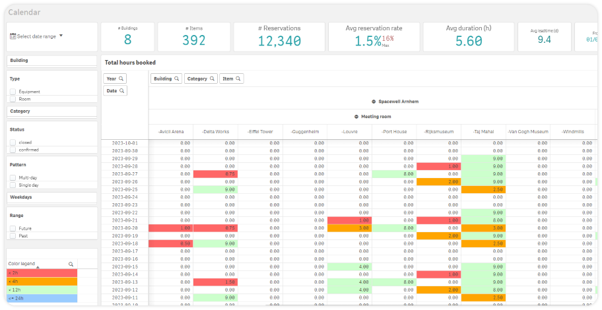Check the confirmed status checkbox
This screenshot has height=310, width=602.
pos(13,150)
